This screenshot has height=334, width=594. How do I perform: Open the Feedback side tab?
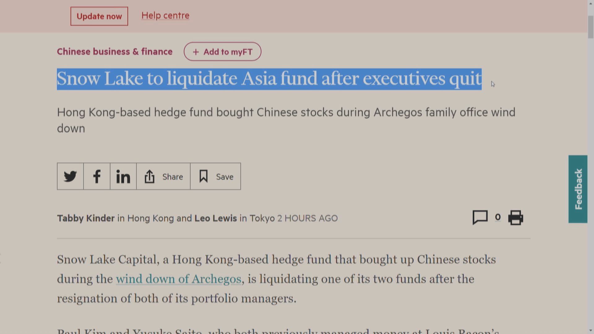pos(578,189)
